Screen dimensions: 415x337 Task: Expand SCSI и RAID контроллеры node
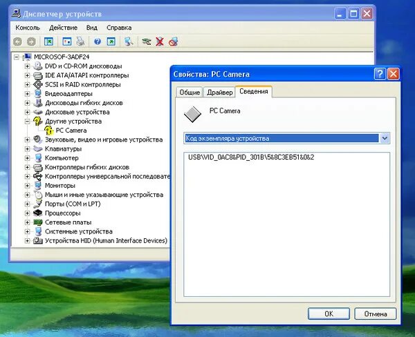[x=27, y=84]
